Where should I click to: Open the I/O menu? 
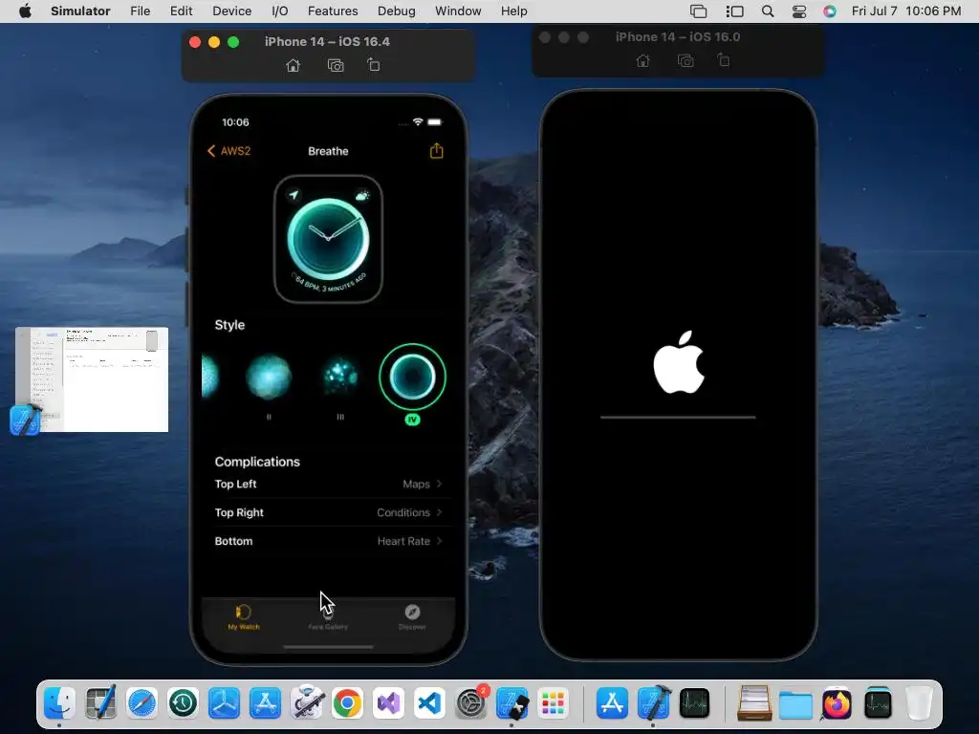(x=280, y=11)
